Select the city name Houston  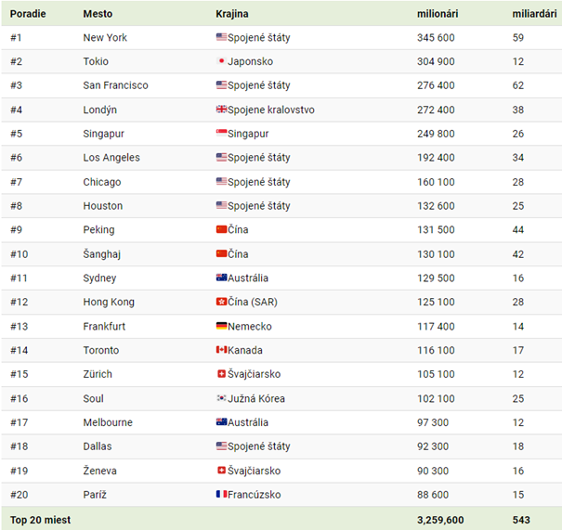[x=103, y=206]
